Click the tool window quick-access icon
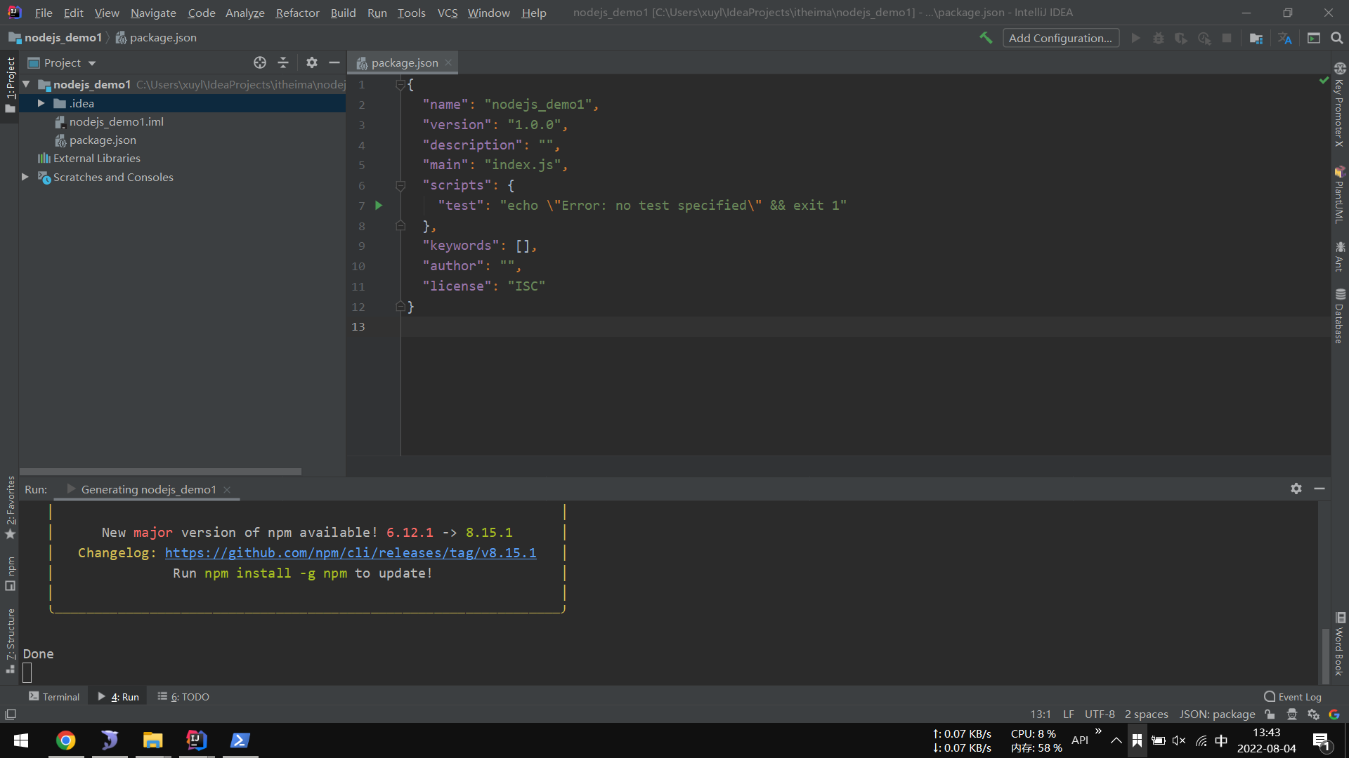 click(x=11, y=714)
